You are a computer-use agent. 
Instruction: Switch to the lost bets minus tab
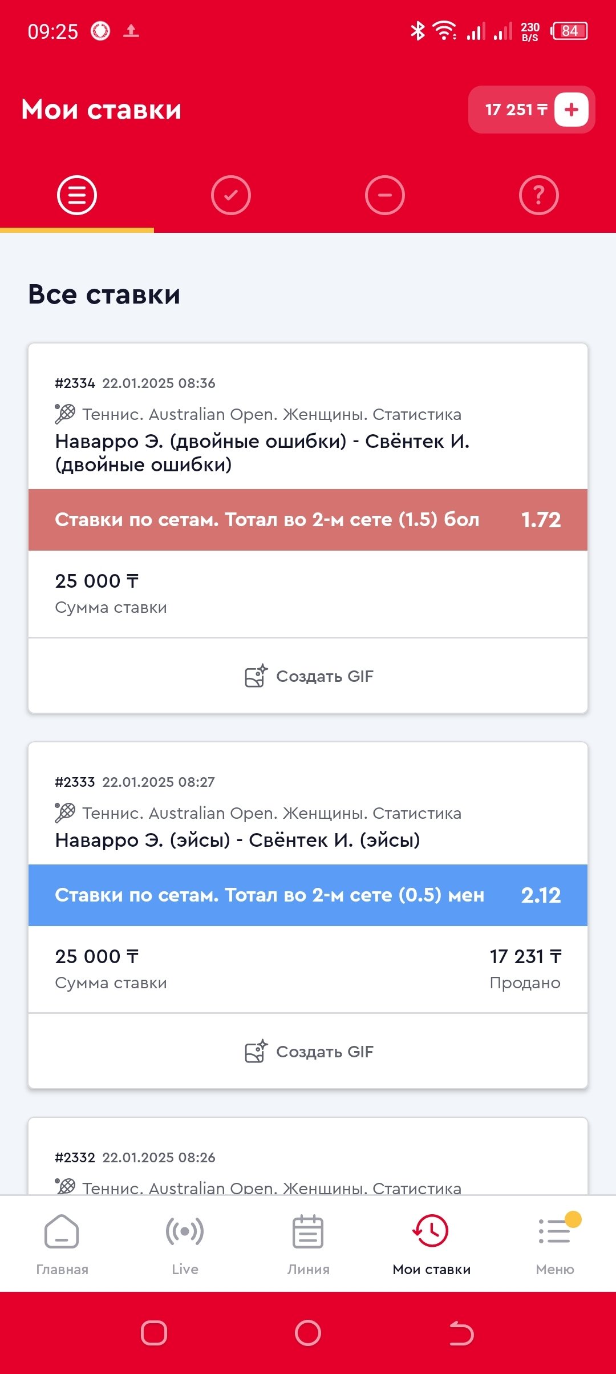pos(385,195)
